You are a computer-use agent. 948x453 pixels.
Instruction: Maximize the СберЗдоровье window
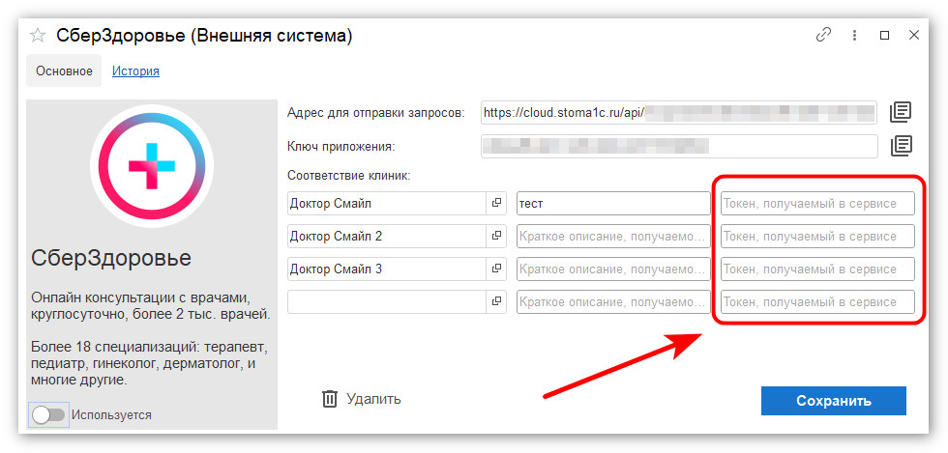(884, 36)
